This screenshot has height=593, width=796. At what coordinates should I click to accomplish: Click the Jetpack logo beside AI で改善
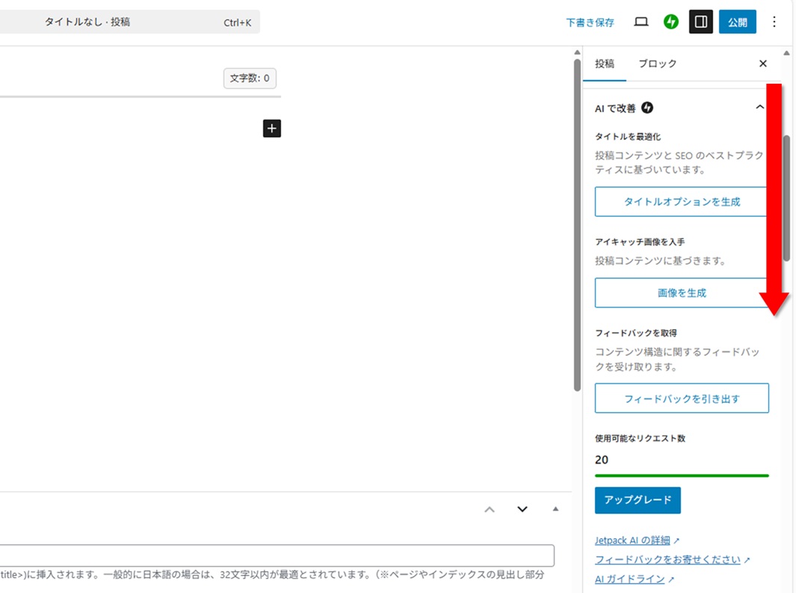click(x=647, y=108)
